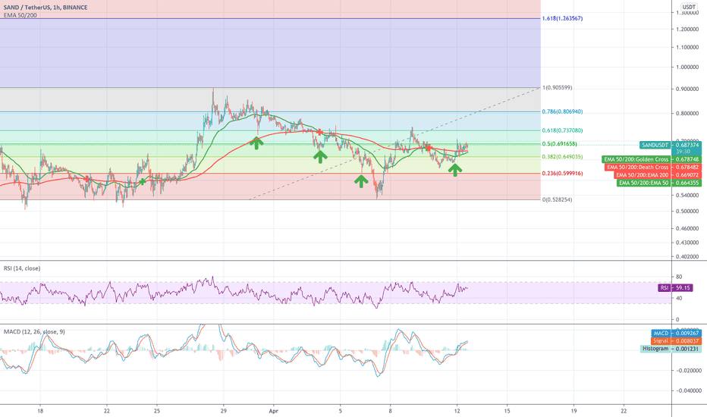Click the 0.5(0.691658) Fibonacci label
This screenshot has height=417, width=707.
pyautogui.click(x=560, y=144)
